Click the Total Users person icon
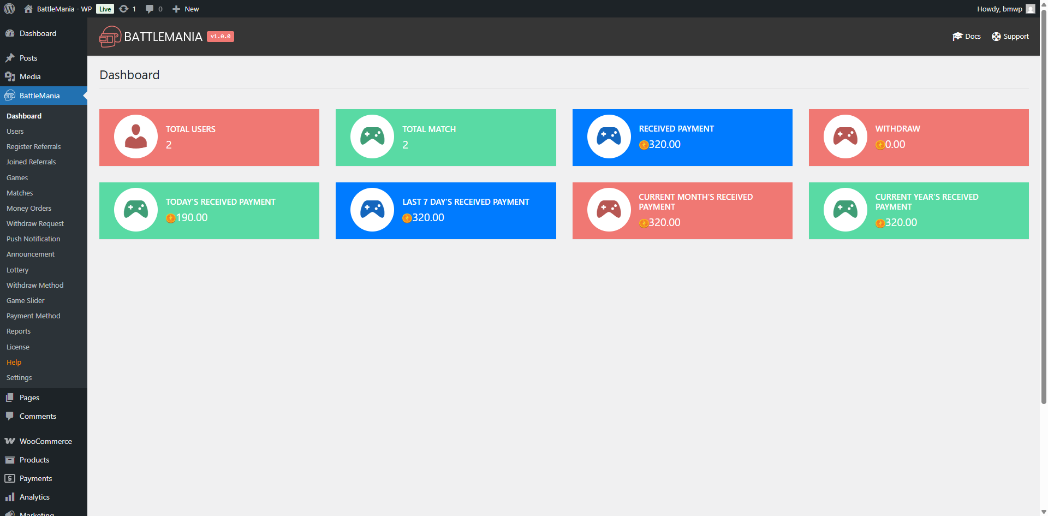 click(x=136, y=137)
